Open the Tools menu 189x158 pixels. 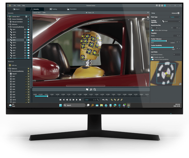[19, 6]
